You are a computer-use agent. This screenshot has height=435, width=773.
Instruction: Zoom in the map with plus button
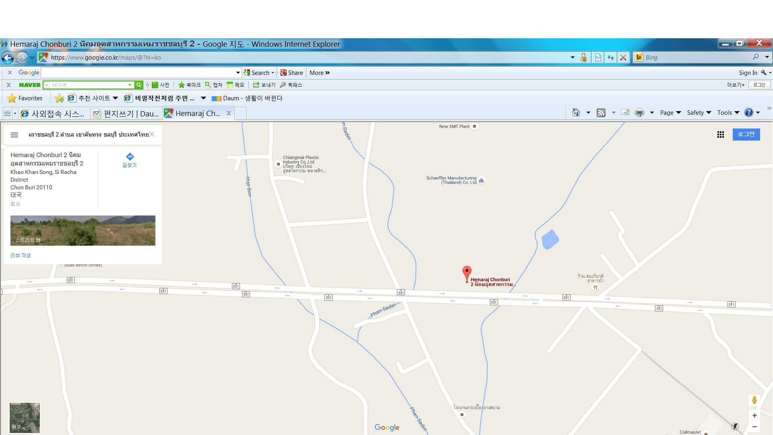pyautogui.click(x=754, y=416)
